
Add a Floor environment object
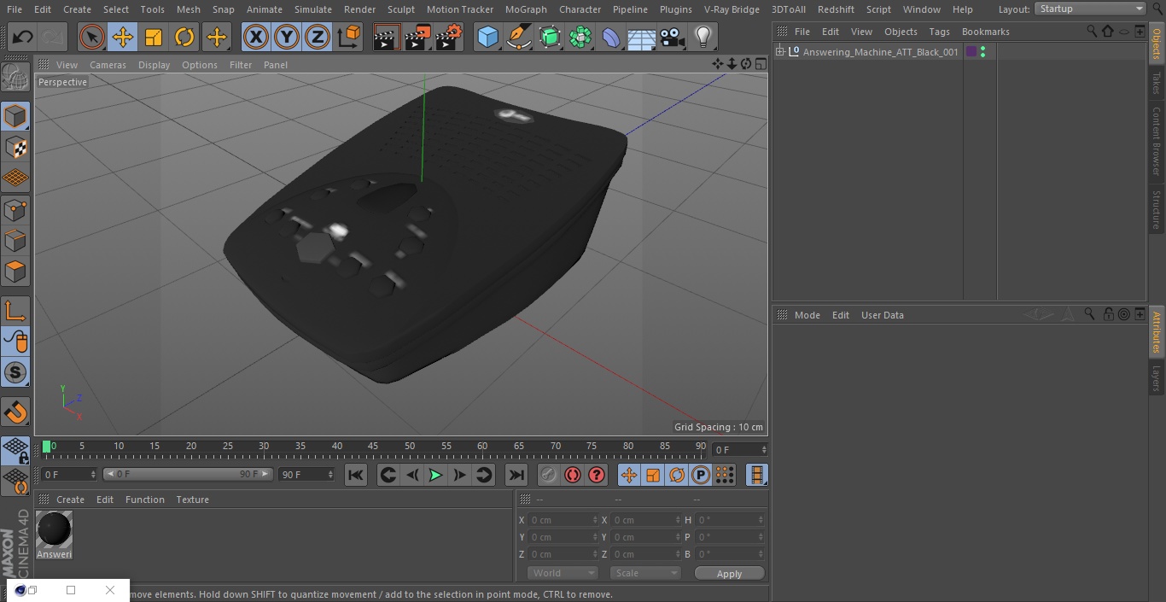tap(641, 37)
